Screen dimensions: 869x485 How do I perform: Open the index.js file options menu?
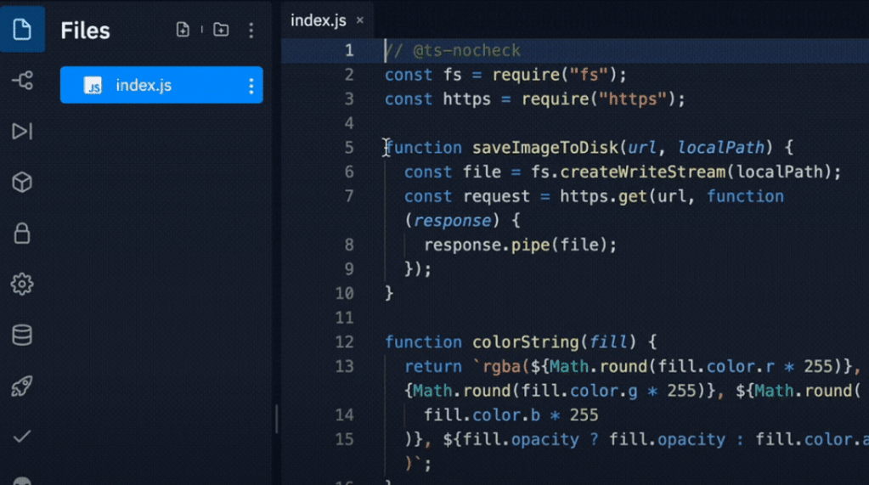(x=251, y=86)
